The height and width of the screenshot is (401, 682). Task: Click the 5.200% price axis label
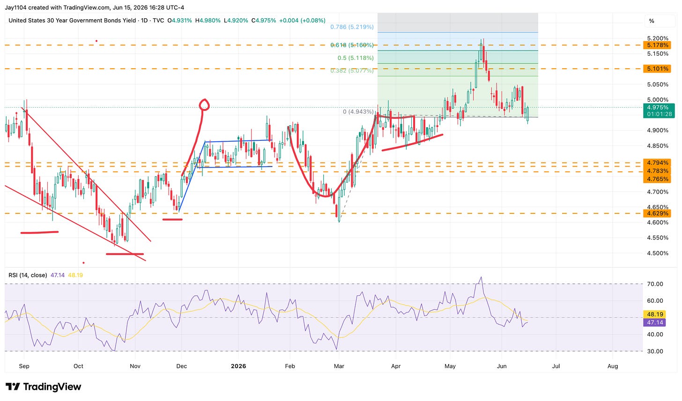[x=658, y=38]
